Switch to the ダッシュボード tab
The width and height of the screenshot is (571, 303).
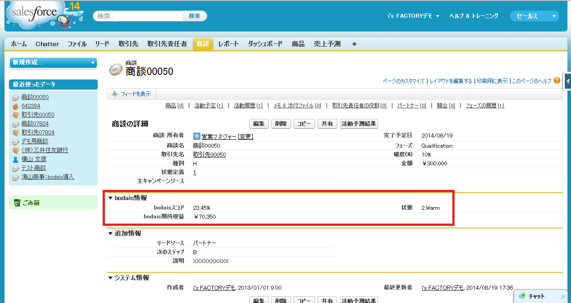(265, 44)
